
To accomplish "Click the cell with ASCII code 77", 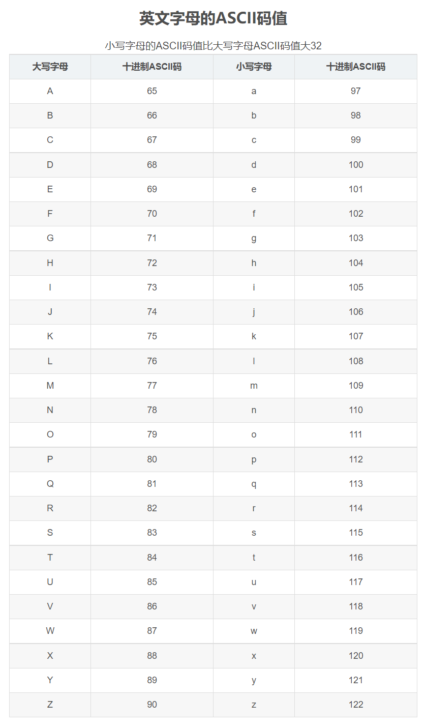I will coord(152,386).
